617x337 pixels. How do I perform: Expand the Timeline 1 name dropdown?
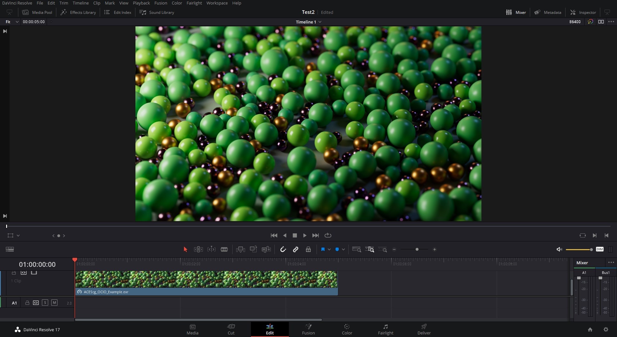(x=320, y=22)
